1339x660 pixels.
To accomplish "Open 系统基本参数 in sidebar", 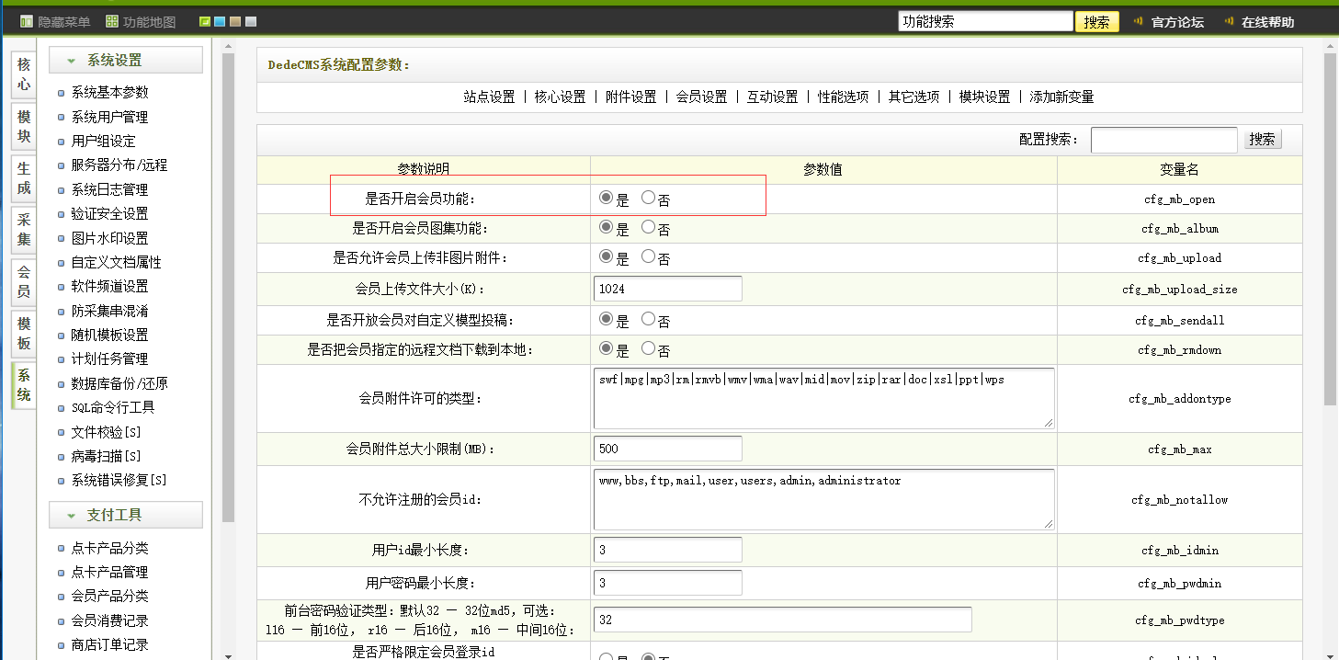I will pos(109,92).
